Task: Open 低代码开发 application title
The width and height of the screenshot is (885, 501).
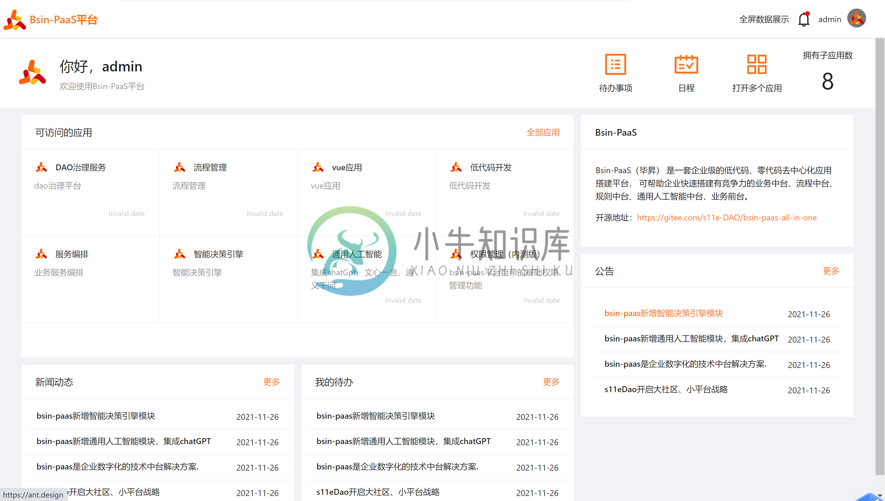Action: point(491,168)
